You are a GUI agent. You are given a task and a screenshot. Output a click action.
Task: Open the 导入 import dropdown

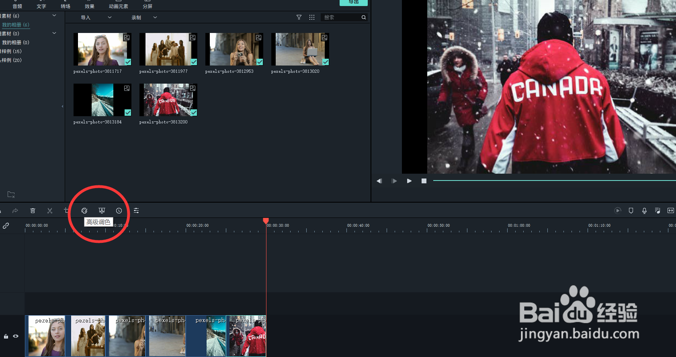coord(96,17)
